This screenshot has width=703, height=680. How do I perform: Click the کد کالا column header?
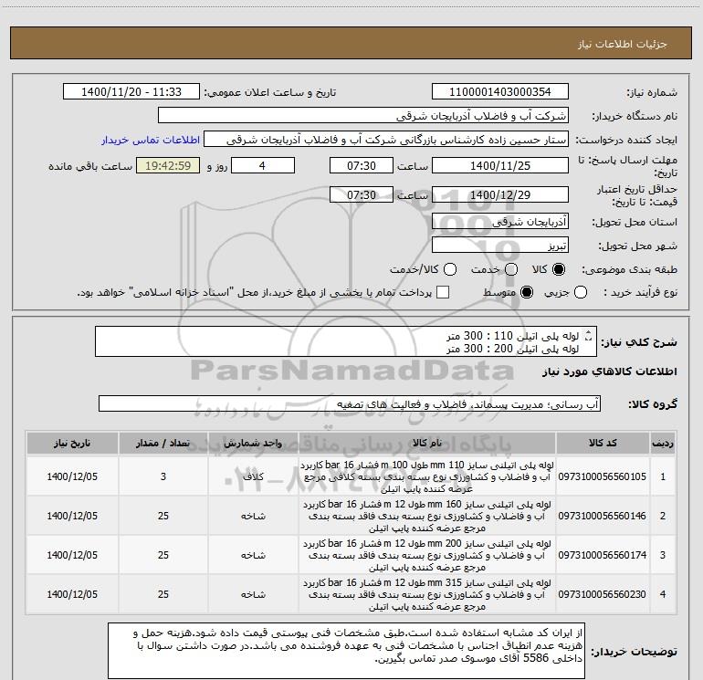click(603, 443)
